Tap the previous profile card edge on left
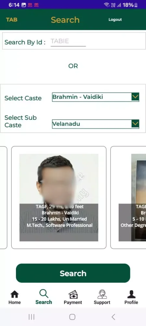 point(4,198)
